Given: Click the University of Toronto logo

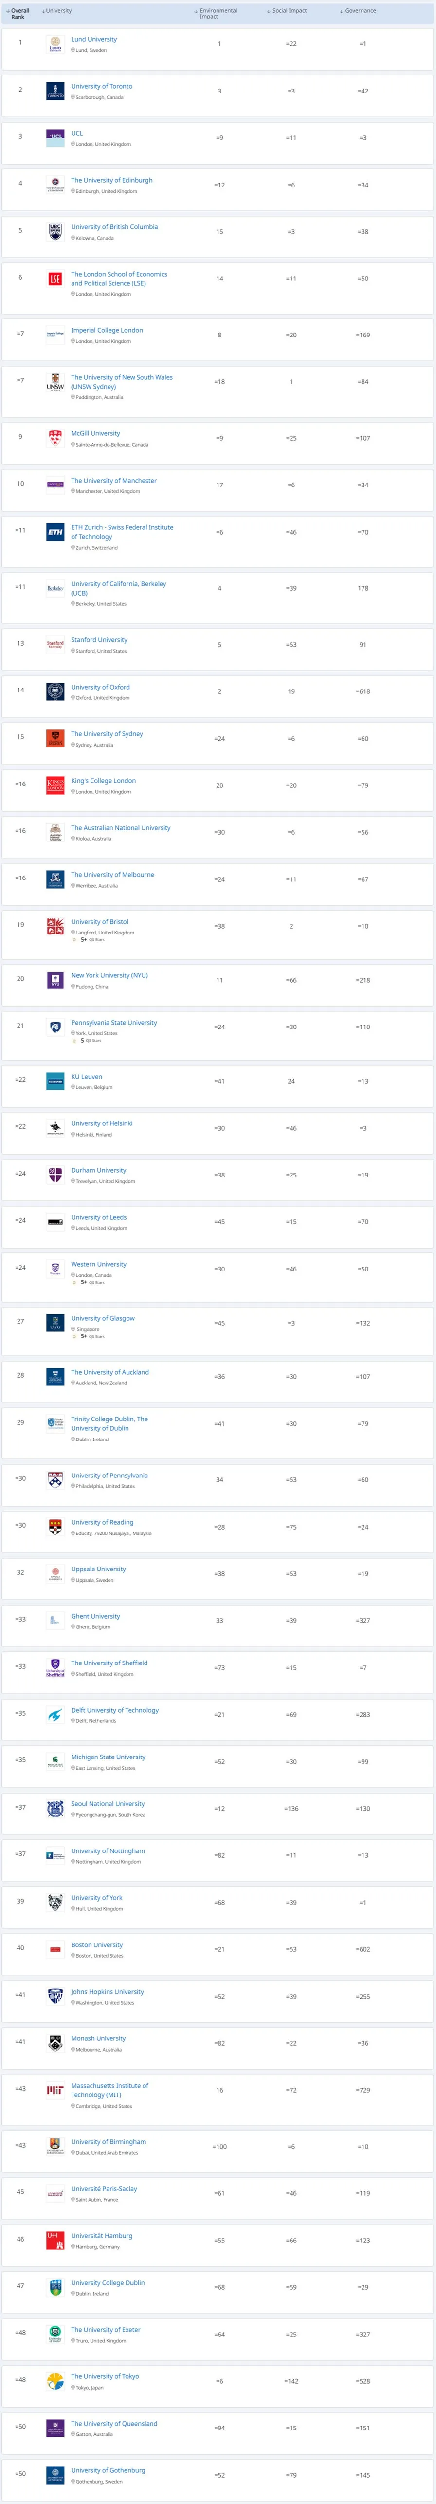Looking at the screenshot, I should (55, 92).
